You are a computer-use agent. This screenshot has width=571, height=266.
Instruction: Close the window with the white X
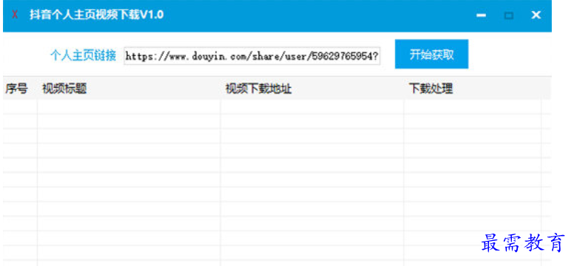536,15
